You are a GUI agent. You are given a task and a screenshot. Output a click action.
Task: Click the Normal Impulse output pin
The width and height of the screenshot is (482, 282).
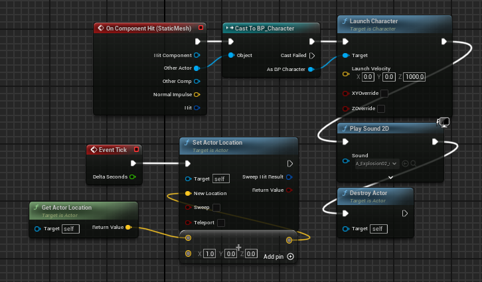tap(197, 95)
